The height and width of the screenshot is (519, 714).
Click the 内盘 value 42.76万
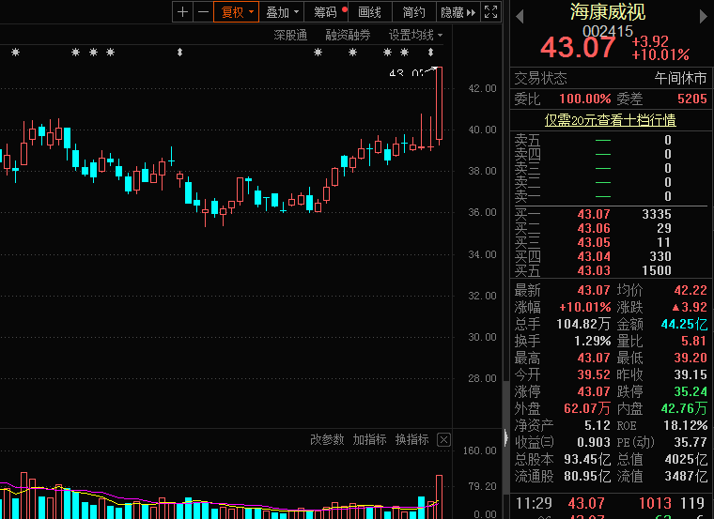point(684,408)
